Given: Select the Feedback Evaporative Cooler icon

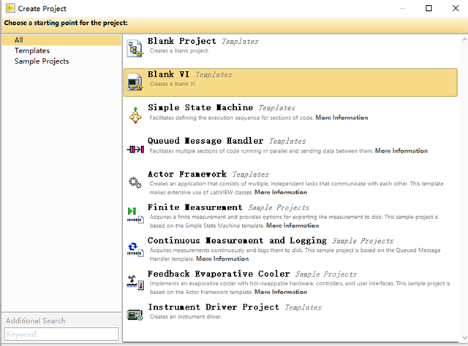Looking at the screenshot, I should click(135, 282).
